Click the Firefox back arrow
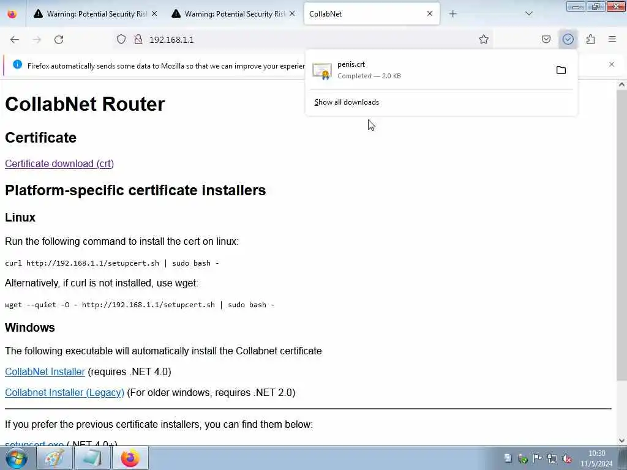The width and height of the screenshot is (627, 470). click(x=15, y=40)
